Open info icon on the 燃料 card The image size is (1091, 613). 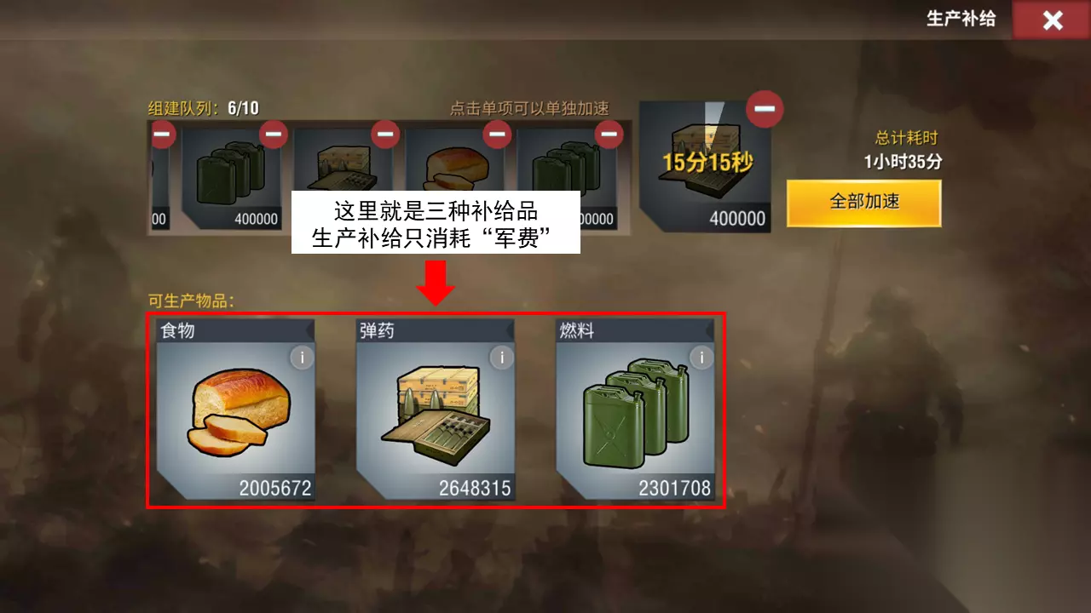(x=701, y=358)
